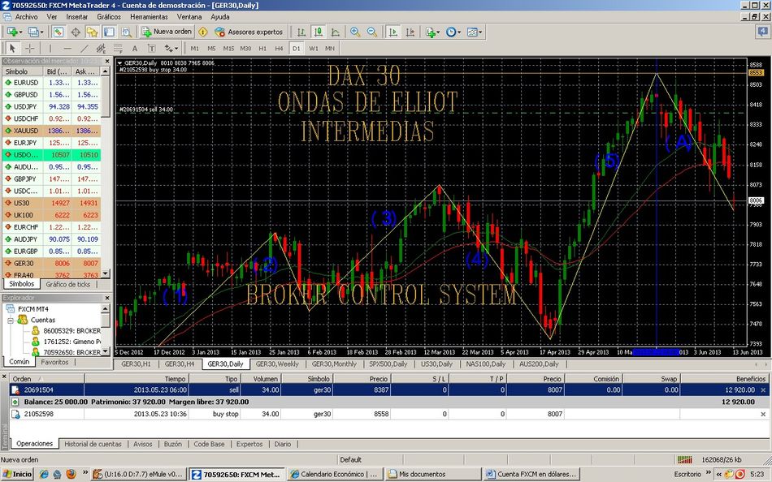Close the Observación del mercado panel

pos(106,61)
